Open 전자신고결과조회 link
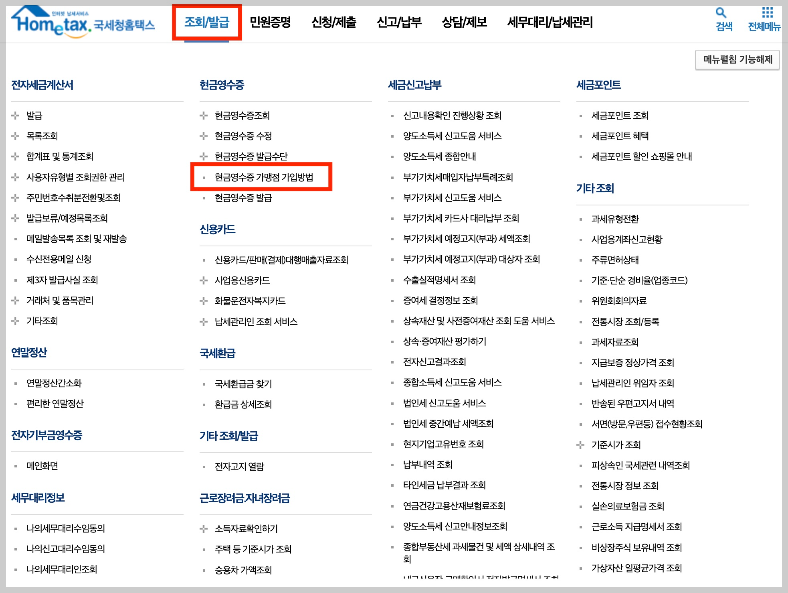This screenshot has height=593, width=788. point(434,362)
